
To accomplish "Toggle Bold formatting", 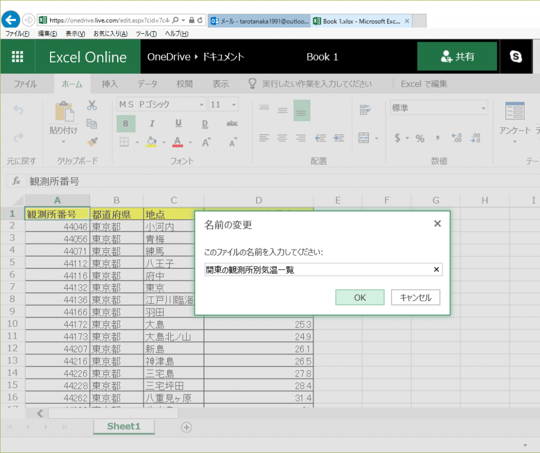I will point(126,123).
